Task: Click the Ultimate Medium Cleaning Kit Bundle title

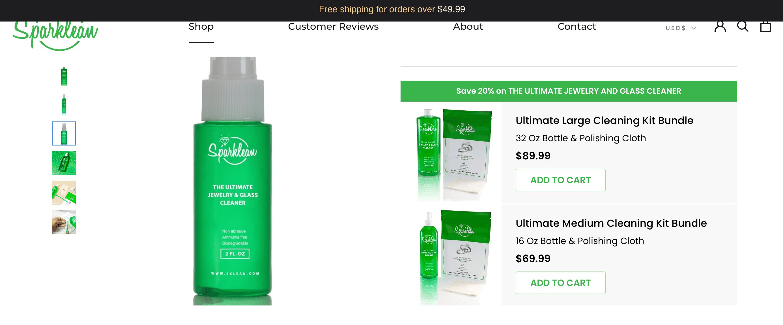Action: click(x=611, y=223)
